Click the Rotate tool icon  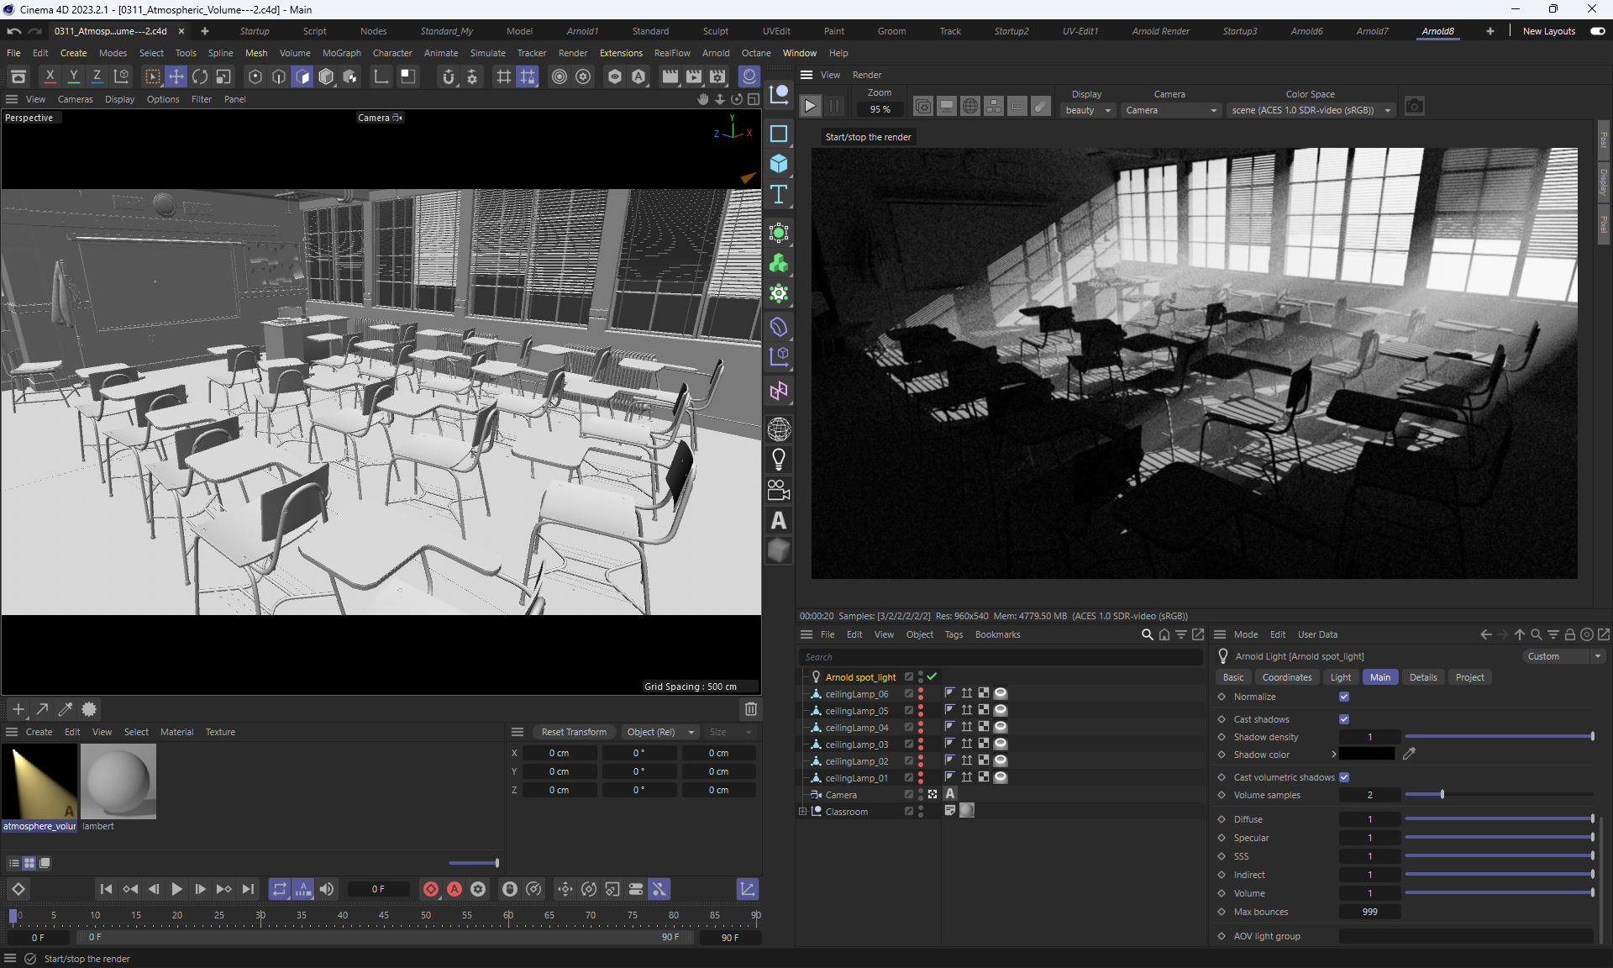[x=200, y=76]
